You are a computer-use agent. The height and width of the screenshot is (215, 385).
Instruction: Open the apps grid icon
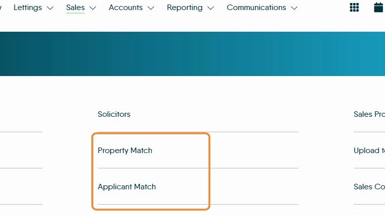click(354, 8)
